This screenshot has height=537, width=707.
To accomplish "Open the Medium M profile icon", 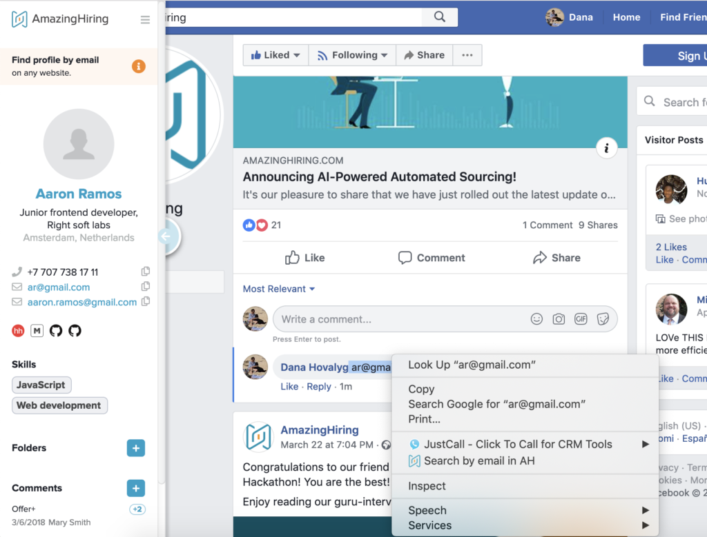I will [37, 331].
